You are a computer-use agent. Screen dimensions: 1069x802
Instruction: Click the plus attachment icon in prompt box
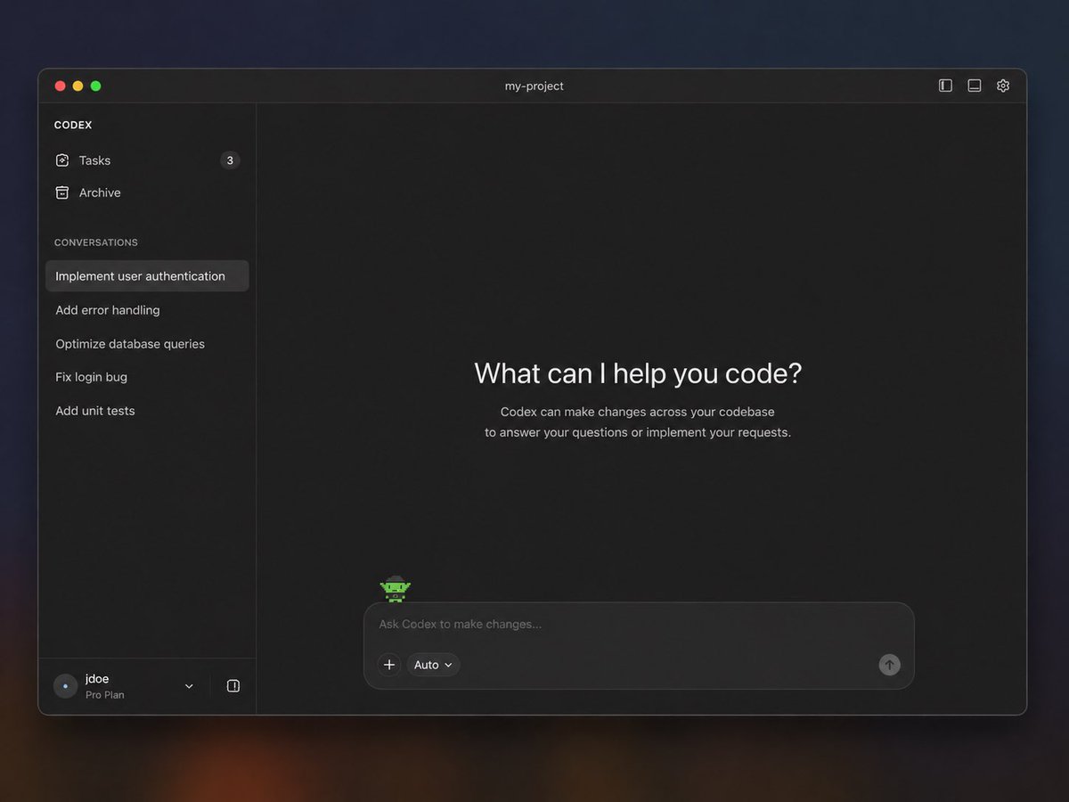click(389, 665)
